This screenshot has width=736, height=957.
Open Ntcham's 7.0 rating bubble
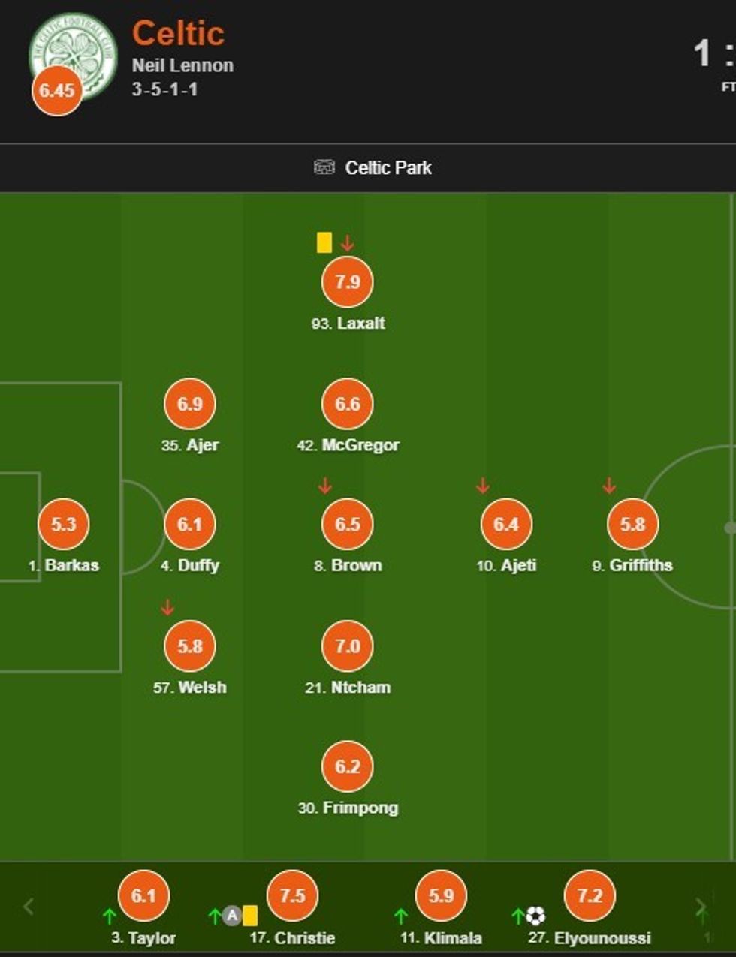coord(347,646)
